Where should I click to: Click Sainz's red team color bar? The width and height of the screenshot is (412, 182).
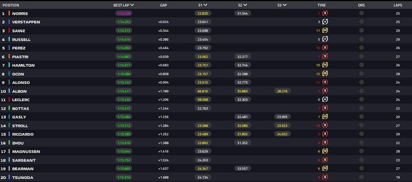pyautogui.click(x=9, y=31)
